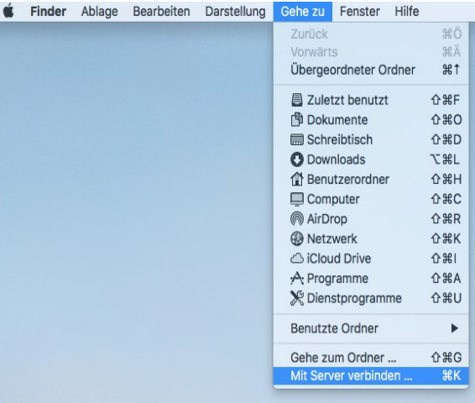The image size is (475, 403).
Task: Click the Netzwerk globe icon
Action: point(296,238)
